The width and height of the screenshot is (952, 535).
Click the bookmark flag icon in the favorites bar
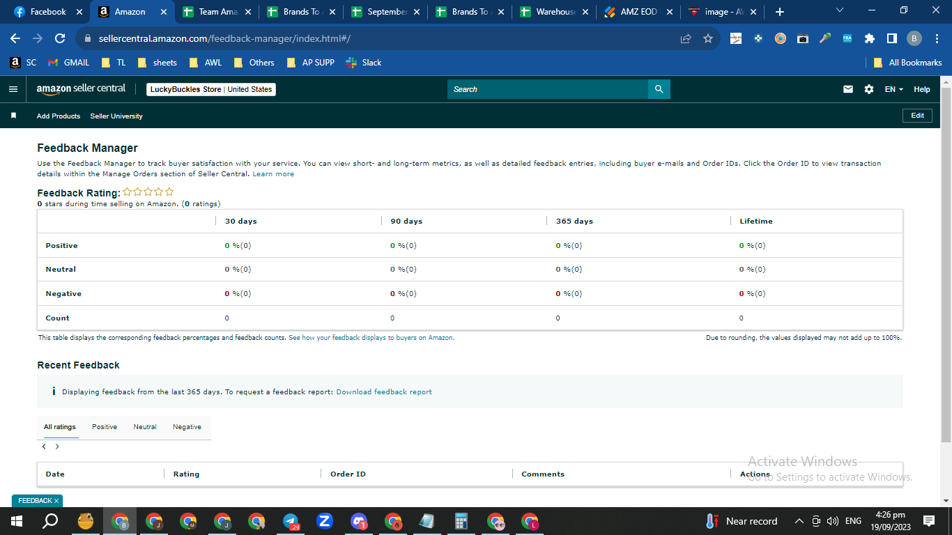pos(13,116)
